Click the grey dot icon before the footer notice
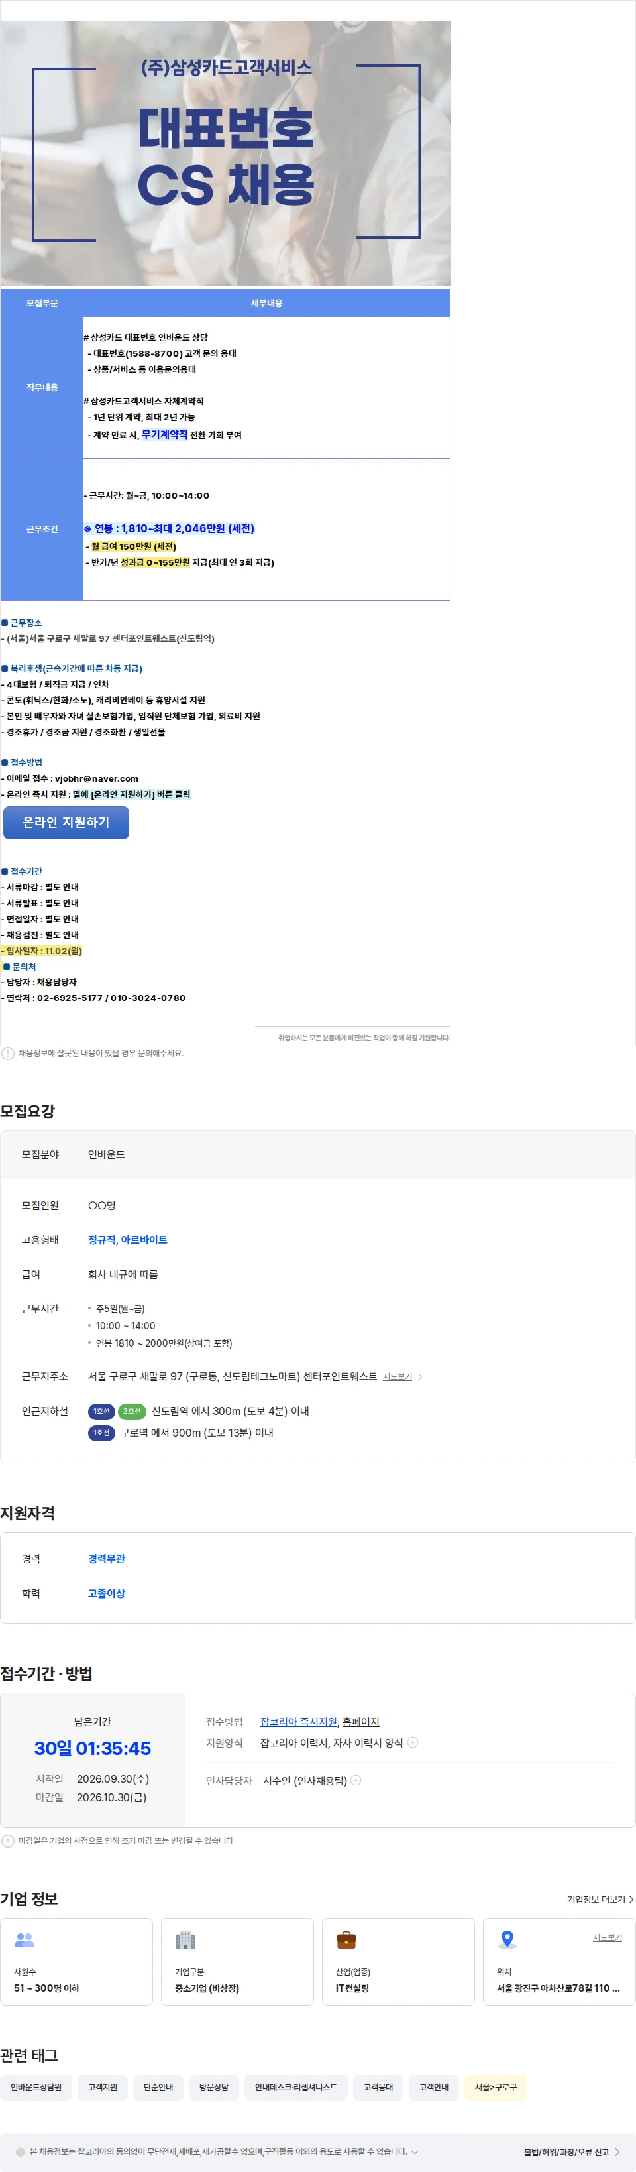636x2172 pixels. pos(21,2151)
